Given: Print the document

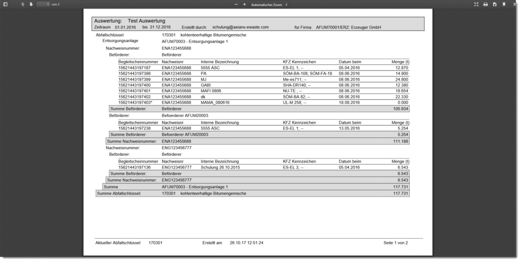Looking at the screenshot, I should pyautogui.click(x=485, y=4).
